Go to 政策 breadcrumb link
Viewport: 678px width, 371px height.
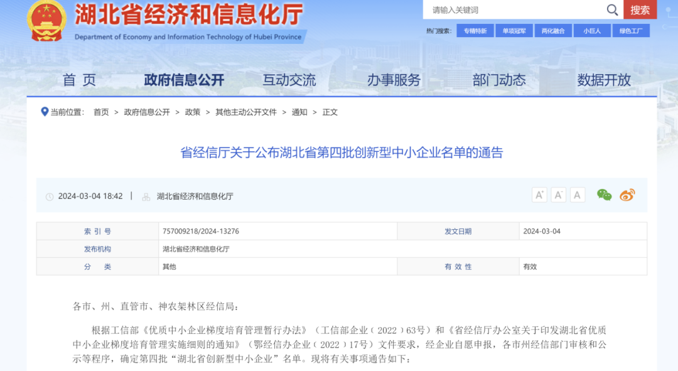(x=193, y=112)
